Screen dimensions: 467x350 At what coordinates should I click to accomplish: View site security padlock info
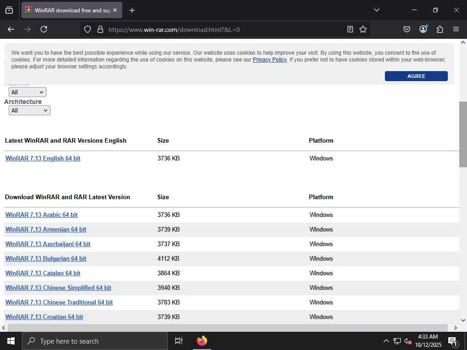click(x=100, y=29)
